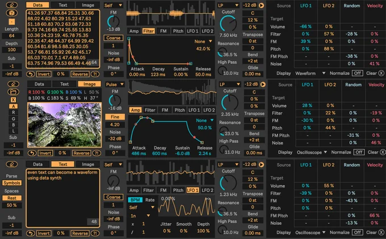Click the pencil icon above the folder icon
The image size is (386, 239).
(x=13, y=84)
